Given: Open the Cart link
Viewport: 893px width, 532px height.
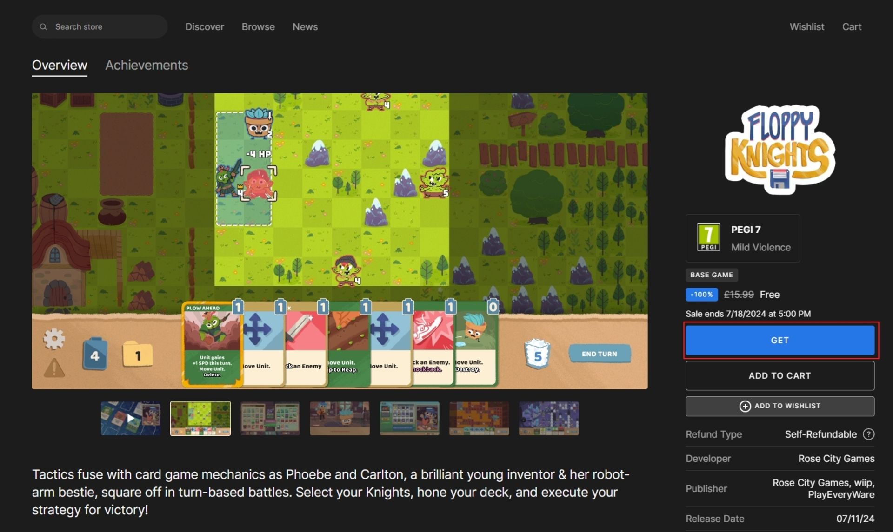Looking at the screenshot, I should (x=852, y=27).
